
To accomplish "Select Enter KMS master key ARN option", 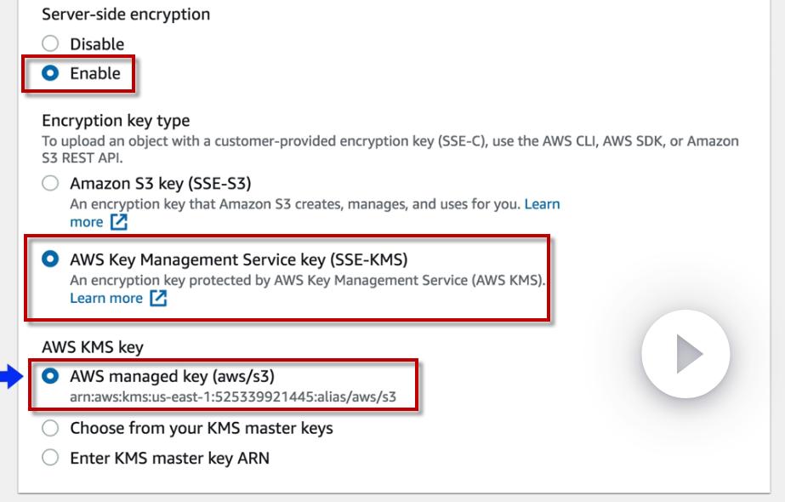I will click(50, 458).
